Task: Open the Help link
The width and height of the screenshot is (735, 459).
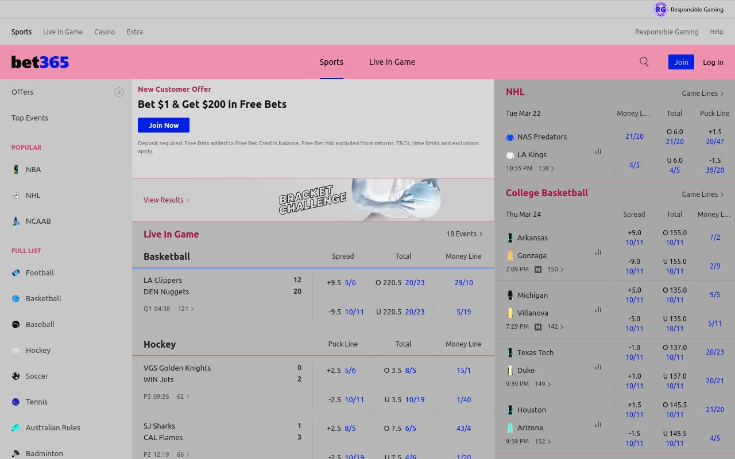Action: 717,32
